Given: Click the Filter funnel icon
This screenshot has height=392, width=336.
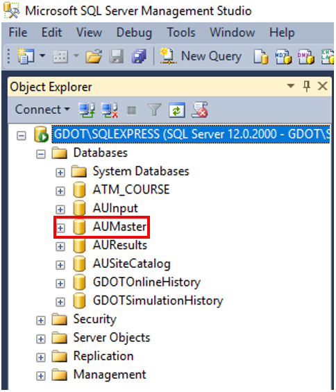Looking at the screenshot, I should coord(154,110).
